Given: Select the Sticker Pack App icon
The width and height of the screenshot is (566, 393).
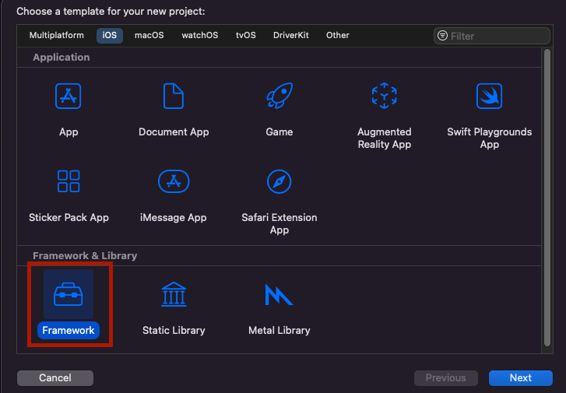Looking at the screenshot, I should 69,181.
